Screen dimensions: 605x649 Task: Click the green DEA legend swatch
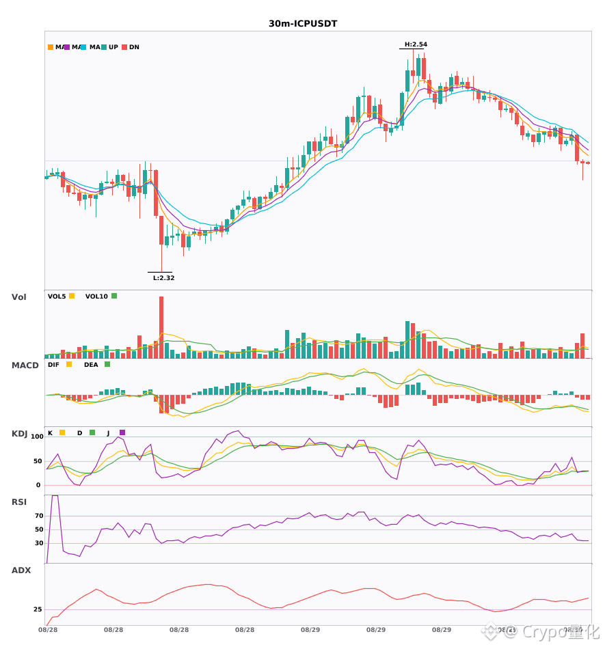coord(107,364)
